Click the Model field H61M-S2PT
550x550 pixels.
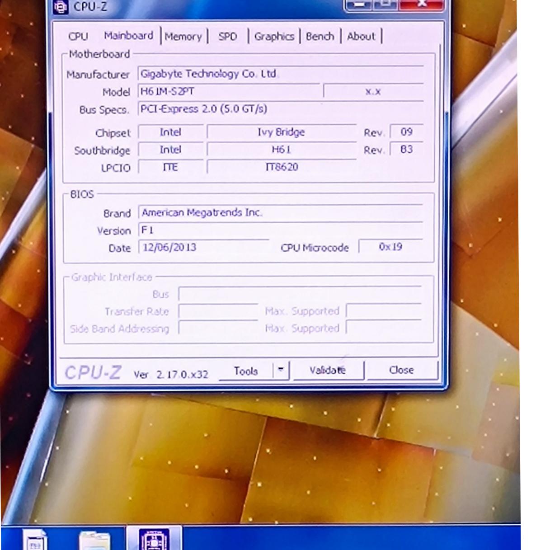(229, 91)
